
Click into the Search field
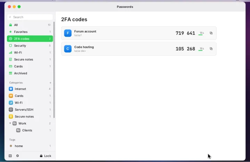pos(30,17)
